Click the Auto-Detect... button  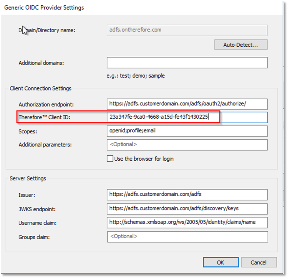point(240,45)
